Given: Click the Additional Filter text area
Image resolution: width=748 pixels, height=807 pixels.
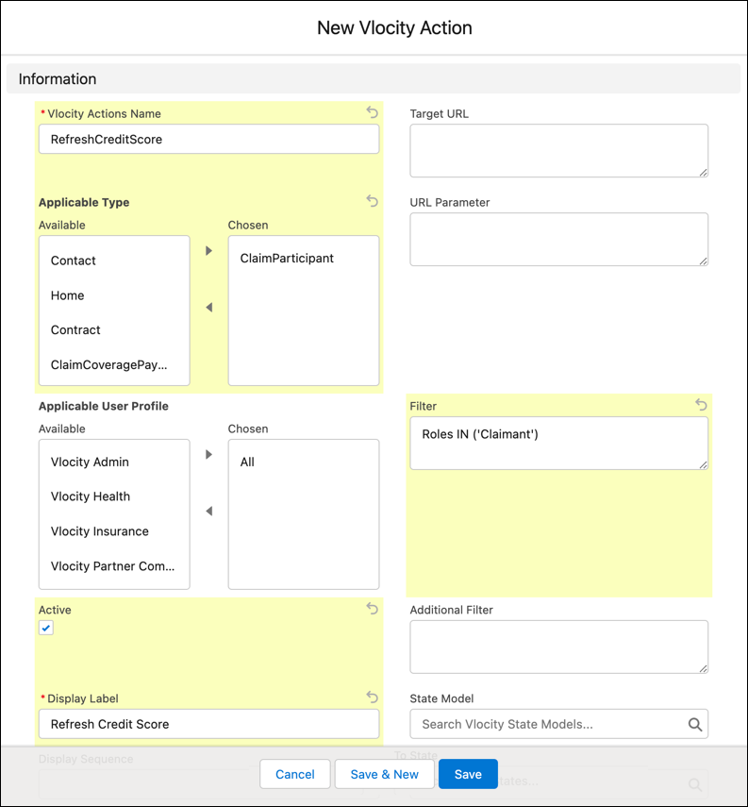Looking at the screenshot, I should [558, 647].
